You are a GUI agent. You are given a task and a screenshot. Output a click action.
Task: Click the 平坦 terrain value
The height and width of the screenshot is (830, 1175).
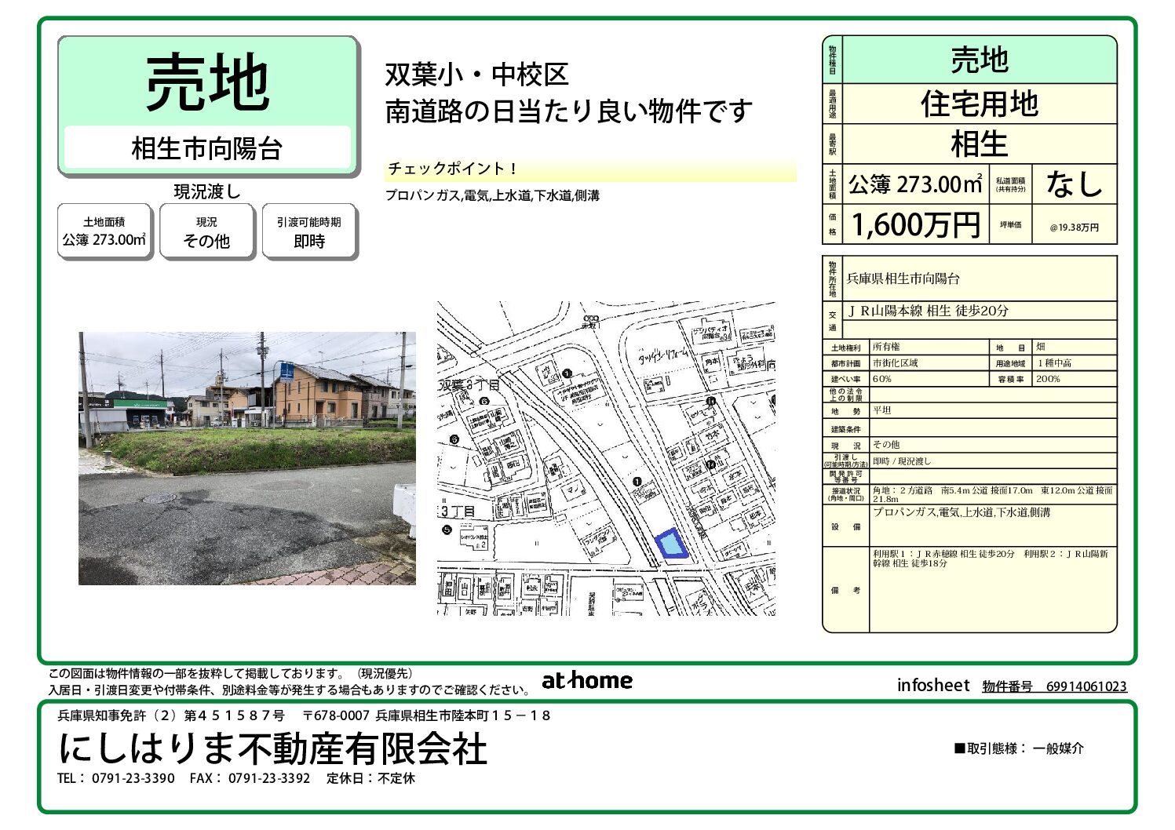tap(882, 410)
